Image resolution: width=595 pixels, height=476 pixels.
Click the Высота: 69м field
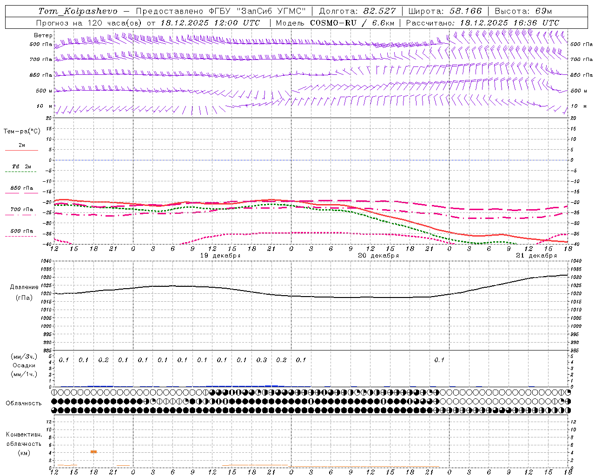pyautogui.click(x=523, y=11)
